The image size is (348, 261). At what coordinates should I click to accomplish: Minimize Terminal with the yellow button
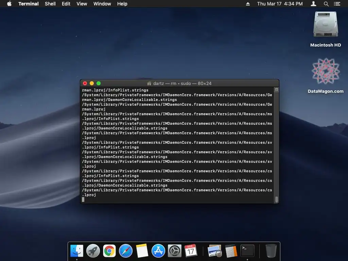pyautogui.click(x=92, y=83)
